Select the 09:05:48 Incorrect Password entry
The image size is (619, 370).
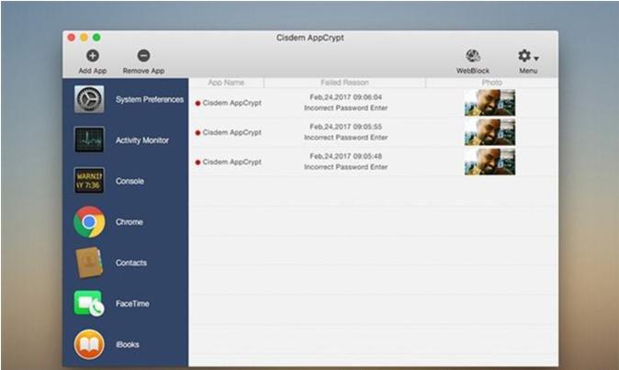click(x=344, y=167)
